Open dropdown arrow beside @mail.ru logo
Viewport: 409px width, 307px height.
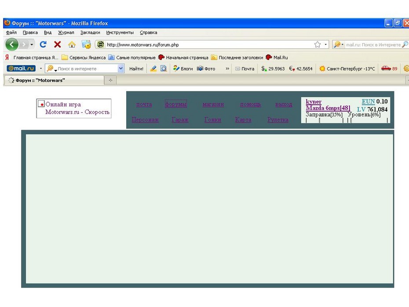41,69
